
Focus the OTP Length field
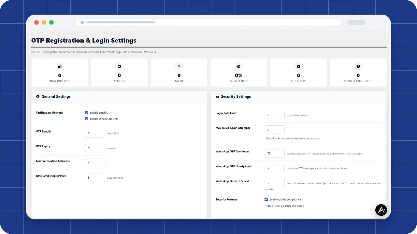coord(95,133)
